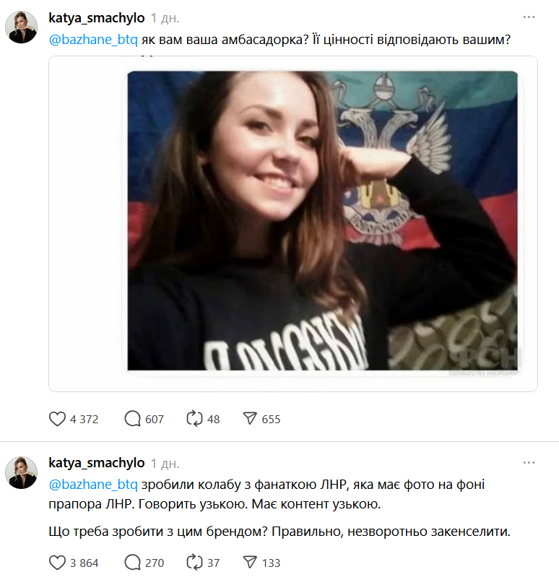Viewport: 559px width, 585px height.
Task: Repost the first post with 48 reposts
Action: pos(194,419)
